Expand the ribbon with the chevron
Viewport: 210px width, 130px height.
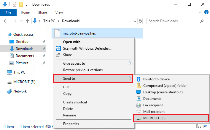200,12
